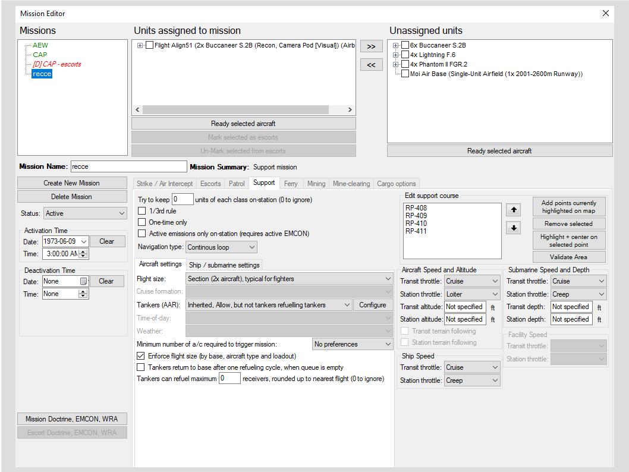Screen dimensions: 629x472
Task: Move selected support point down with arrow
Action: coord(514,228)
